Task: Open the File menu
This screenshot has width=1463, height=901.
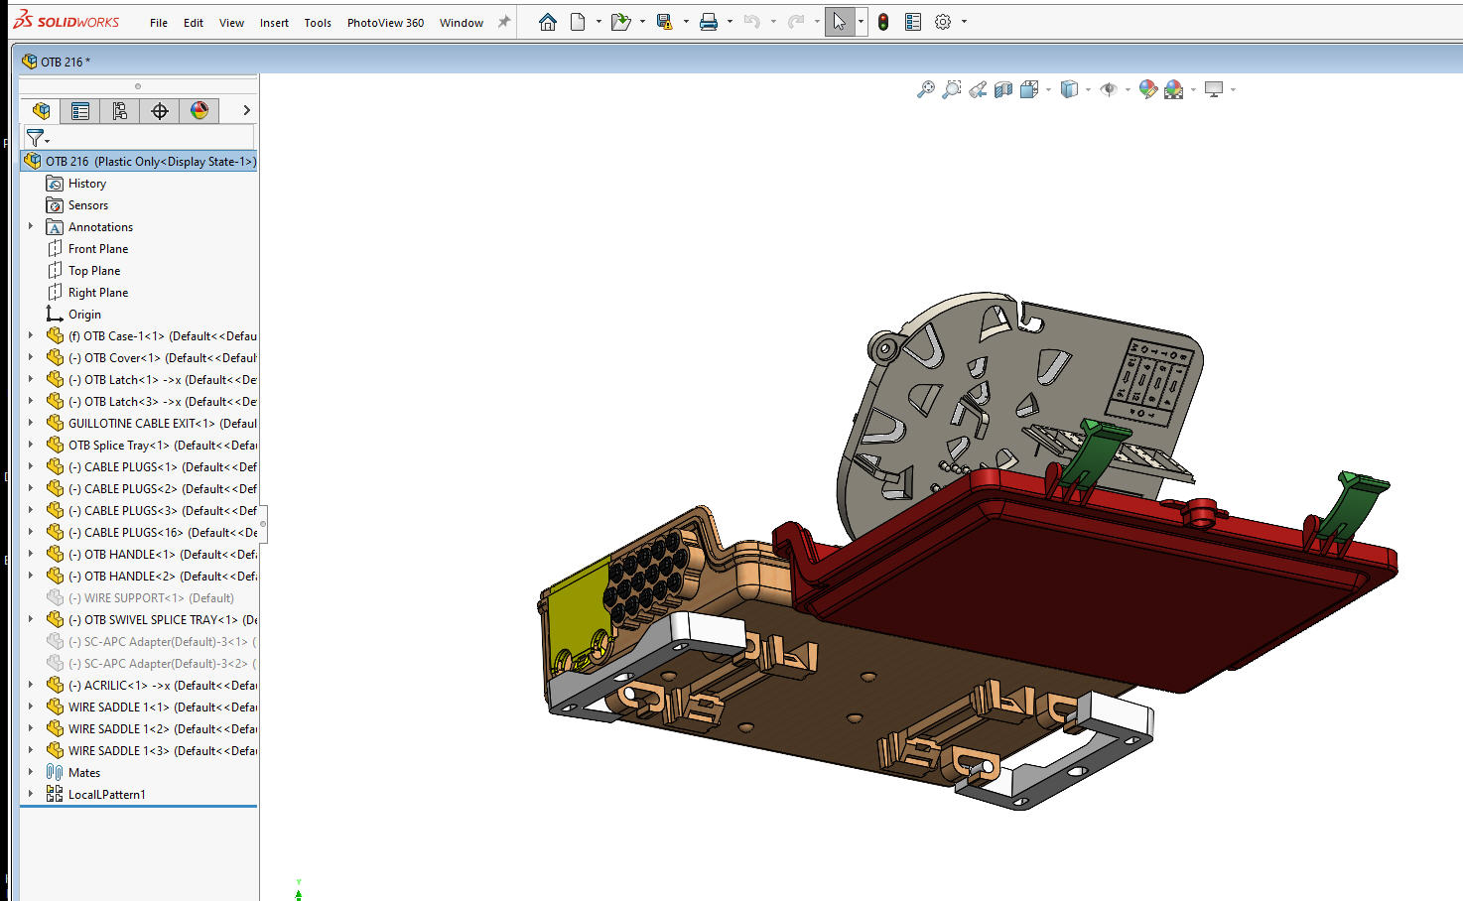Action: (159, 23)
